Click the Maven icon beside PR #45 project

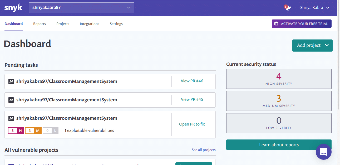pyautogui.click(x=11, y=100)
